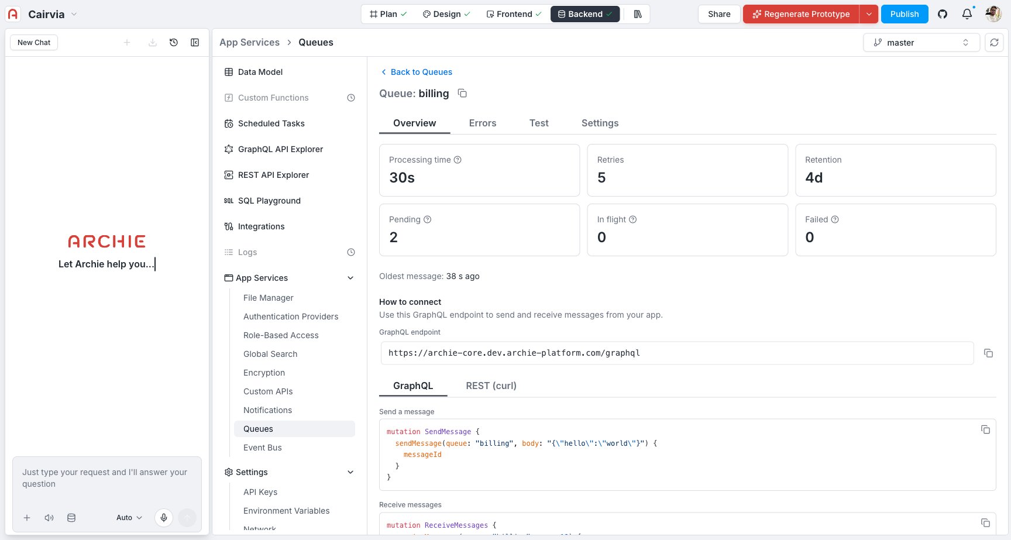Copy the SendMessage mutation code
The height and width of the screenshot is (540, 1011).
pyautogui.click(x=985, y=429)
